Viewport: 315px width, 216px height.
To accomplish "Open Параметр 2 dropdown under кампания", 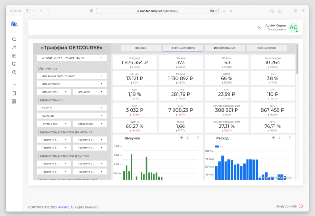I will 89,140.
